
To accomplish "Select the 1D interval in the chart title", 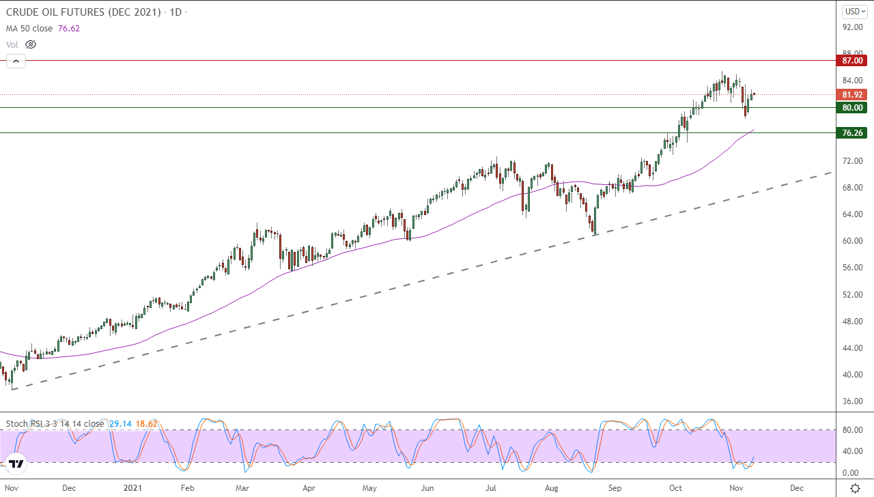I will tap(175, 12).
